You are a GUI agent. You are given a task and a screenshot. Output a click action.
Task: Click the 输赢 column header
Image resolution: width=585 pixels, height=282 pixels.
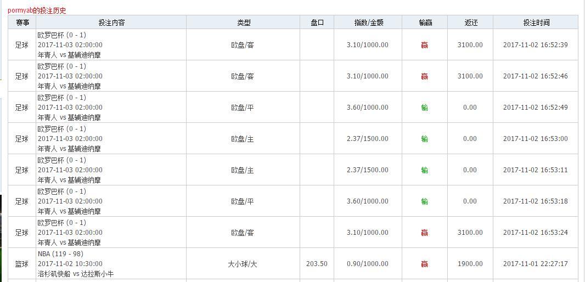pyautogui.click(x=425, y=22)
